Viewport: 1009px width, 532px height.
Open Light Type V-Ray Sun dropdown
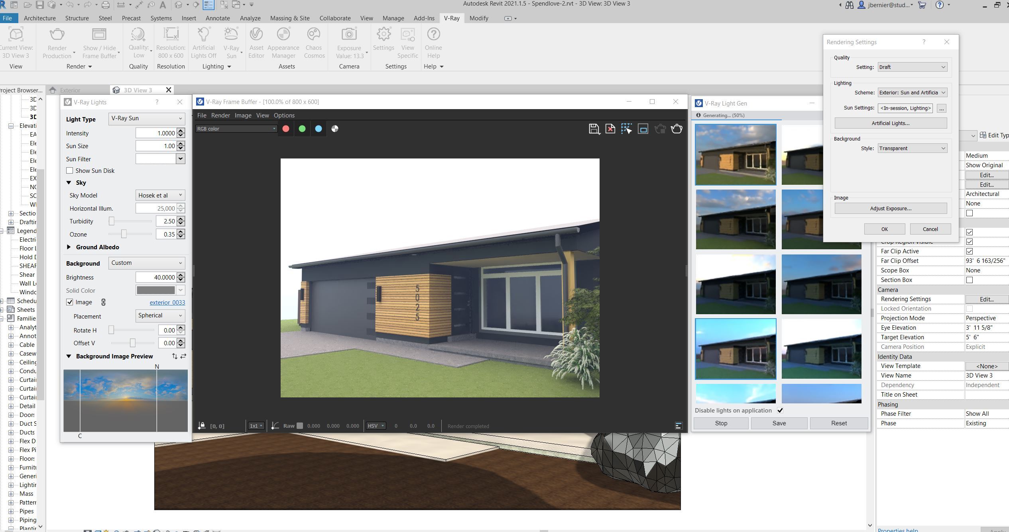tap(147, 118)
